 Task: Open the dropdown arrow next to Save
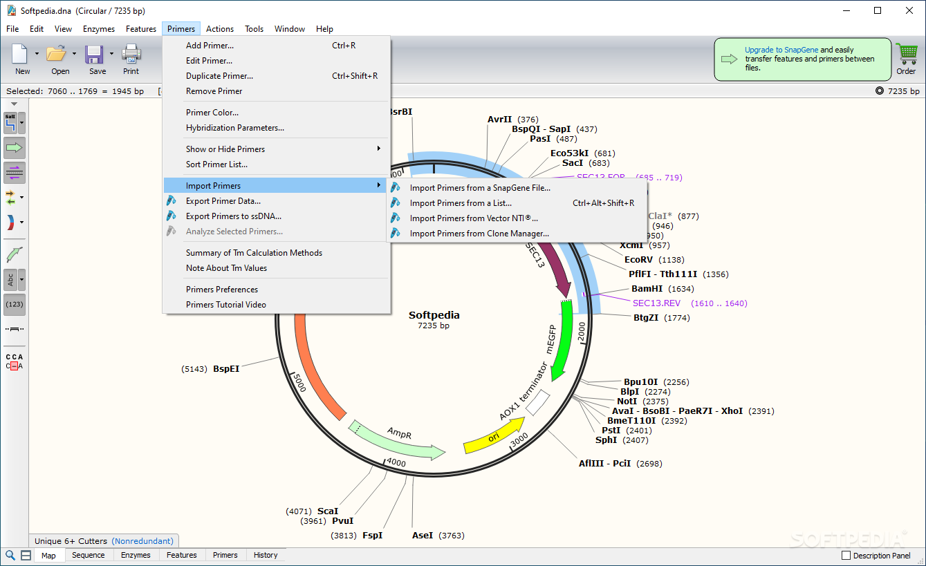[111, 53]
